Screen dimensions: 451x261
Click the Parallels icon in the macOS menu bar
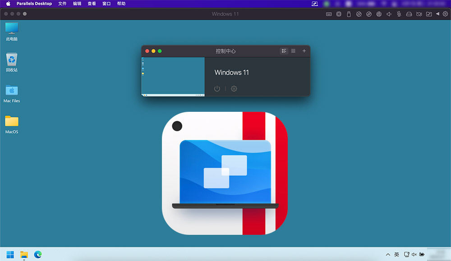(x=315, y=4)
